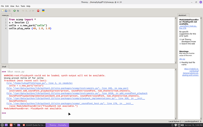This screenshot has width=203, height=127.
Task: Click the Open file icon
Action: [6, 11]
